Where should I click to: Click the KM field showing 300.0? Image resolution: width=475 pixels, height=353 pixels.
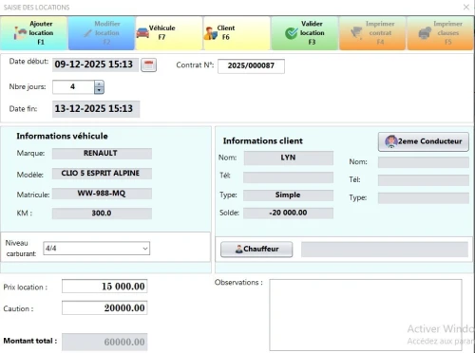pyautogui.click(x=102, y=214)
